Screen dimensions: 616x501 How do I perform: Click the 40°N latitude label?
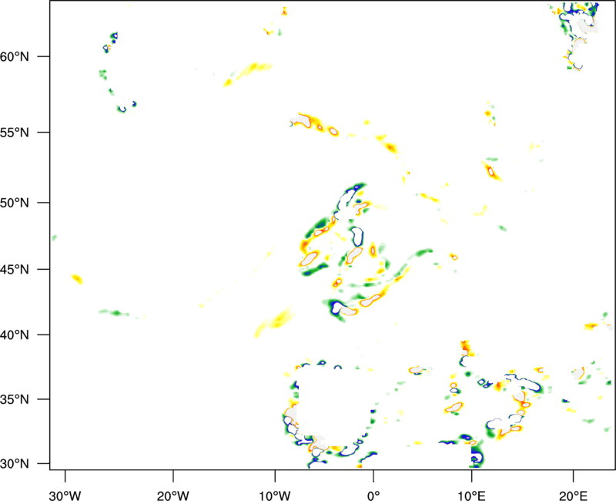[x=15, y=335]
